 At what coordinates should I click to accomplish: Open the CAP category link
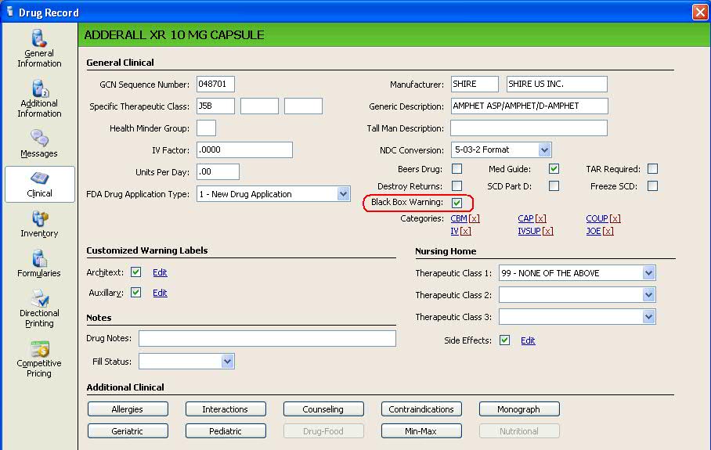(x=525, y=218)
